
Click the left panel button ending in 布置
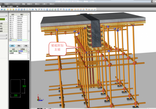[4, 29]
